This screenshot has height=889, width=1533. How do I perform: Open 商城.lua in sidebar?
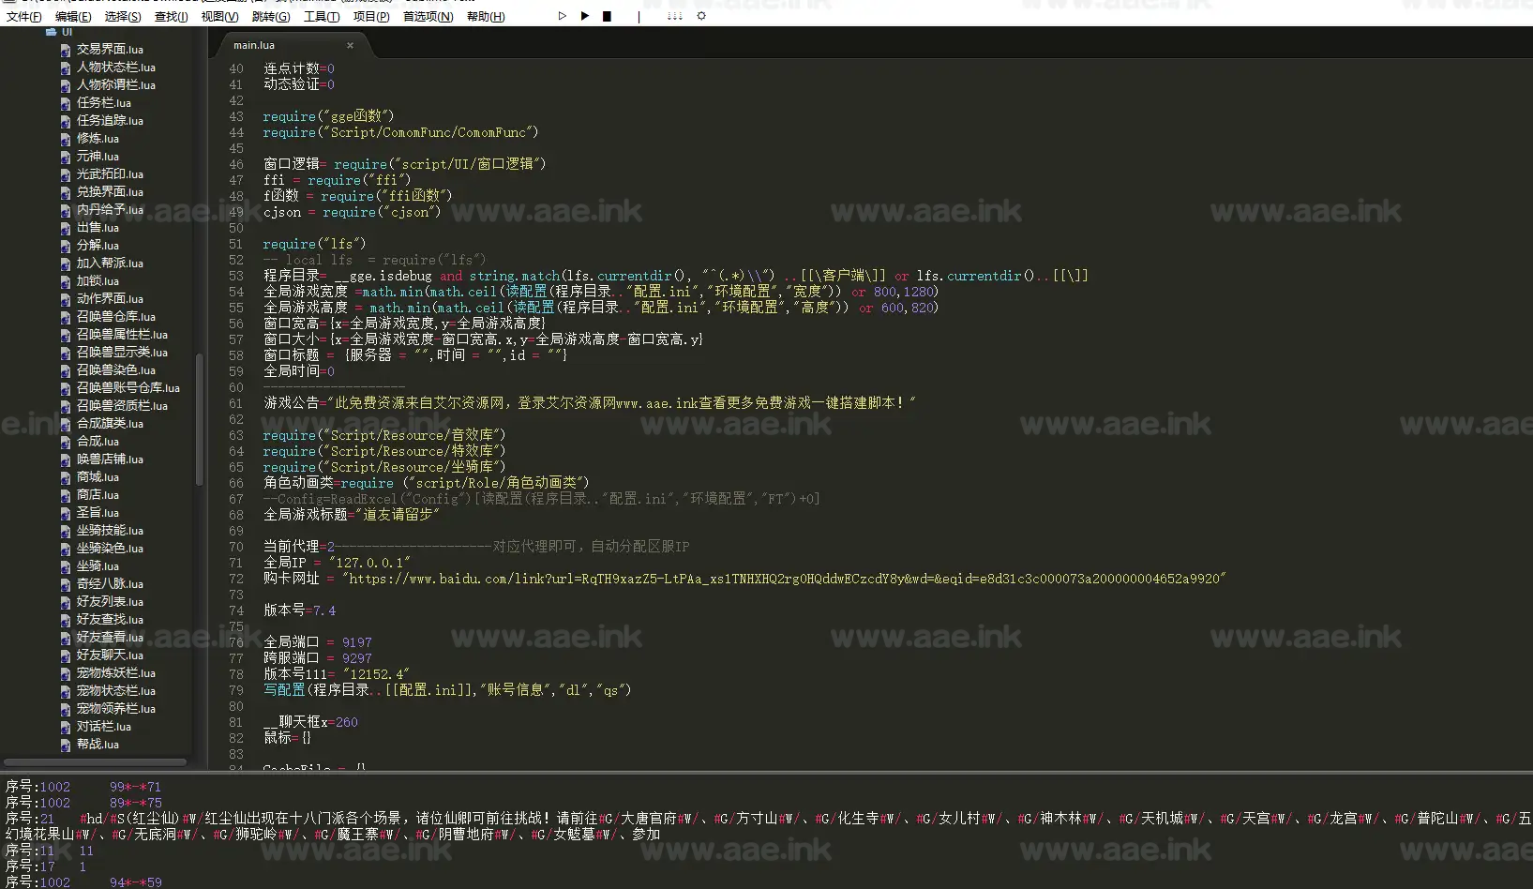coord(98,477)
